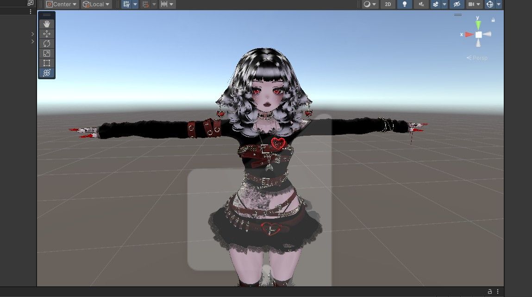The height and width of the screenshot is (297, 532).
Task: Open the Local handle rotation dropdown
Action: [96, 5]
